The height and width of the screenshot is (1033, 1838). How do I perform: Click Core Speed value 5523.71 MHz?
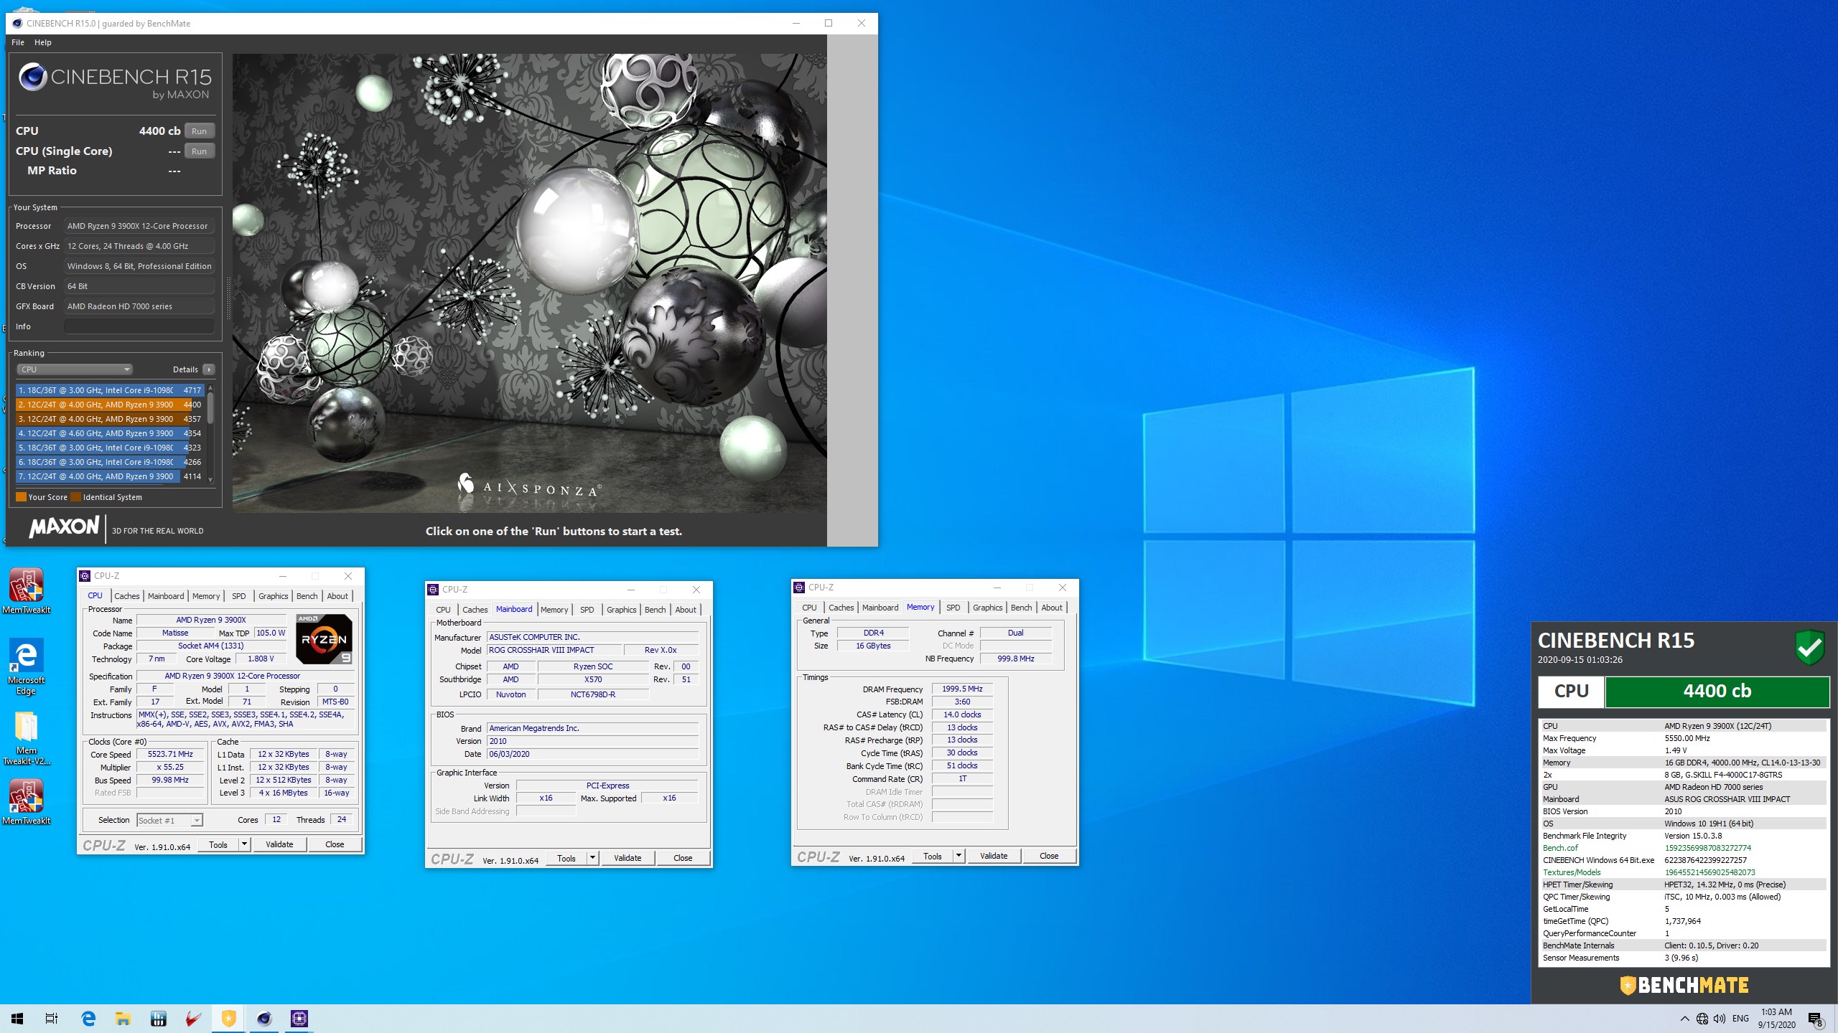(x=170, y=754)
